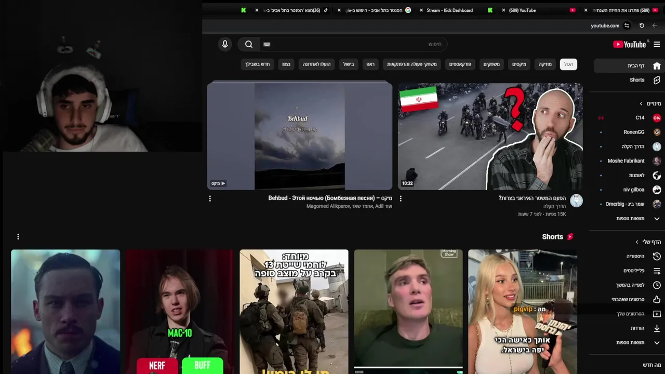Select the פודקאסטים filter chip

[x=460, y=64]
